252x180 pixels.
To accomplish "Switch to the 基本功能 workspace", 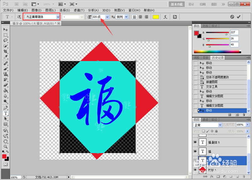I will pos(177,4).
